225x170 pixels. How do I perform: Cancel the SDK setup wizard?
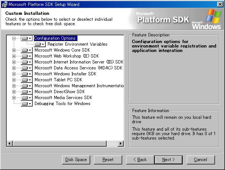[x=200, y=160]
